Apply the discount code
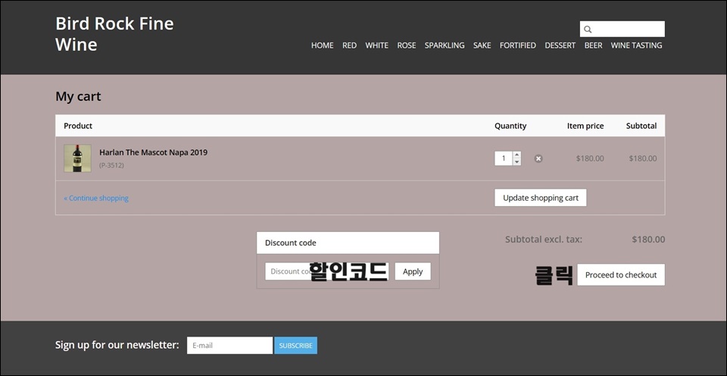This screenshot has width=727, height=376. [x=413, y=271]
